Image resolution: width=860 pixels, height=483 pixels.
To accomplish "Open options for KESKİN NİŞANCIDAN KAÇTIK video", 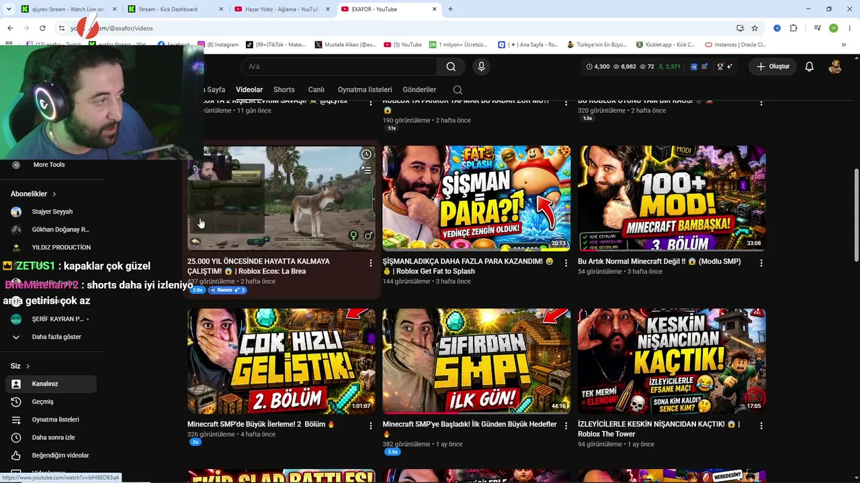I will click(x=761, y=426).
